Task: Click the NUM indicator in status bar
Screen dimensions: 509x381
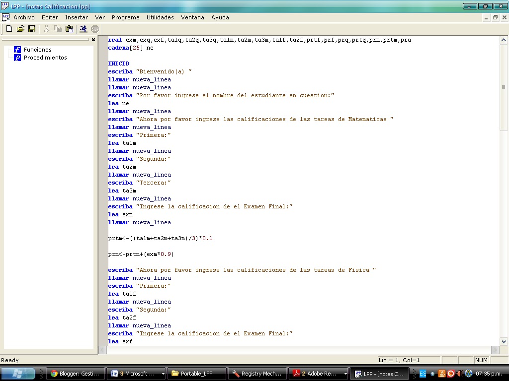Action: coord(482,360)
